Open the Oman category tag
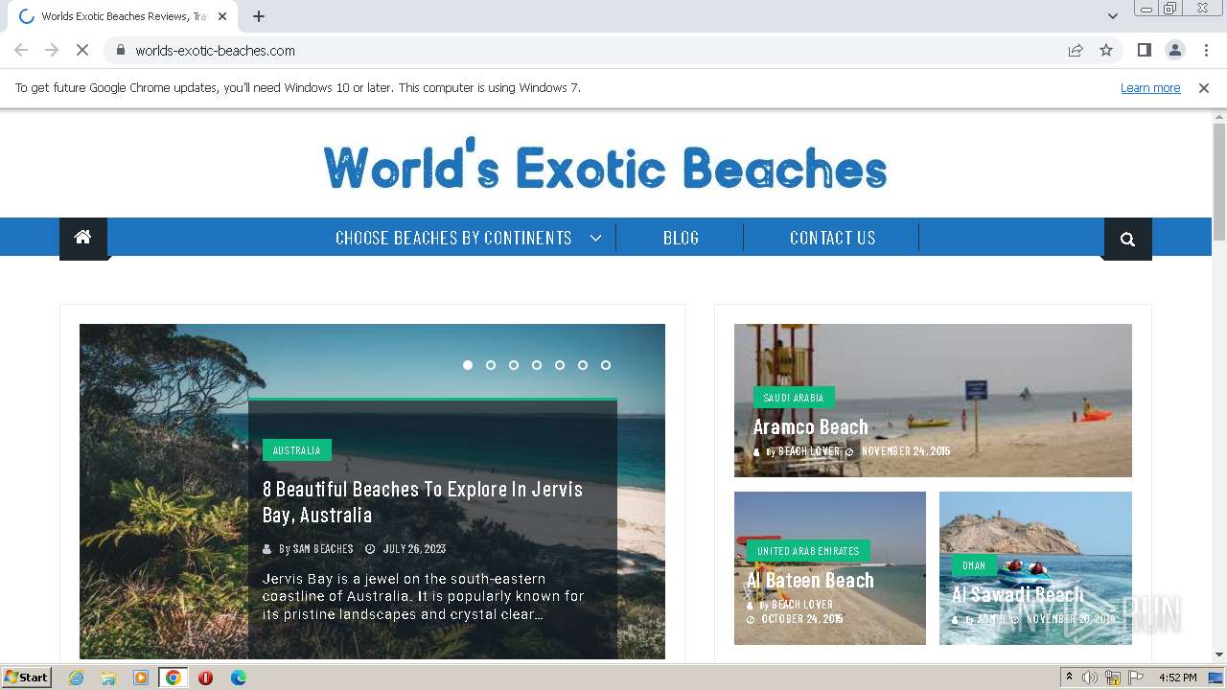 [x=974, y=565]
